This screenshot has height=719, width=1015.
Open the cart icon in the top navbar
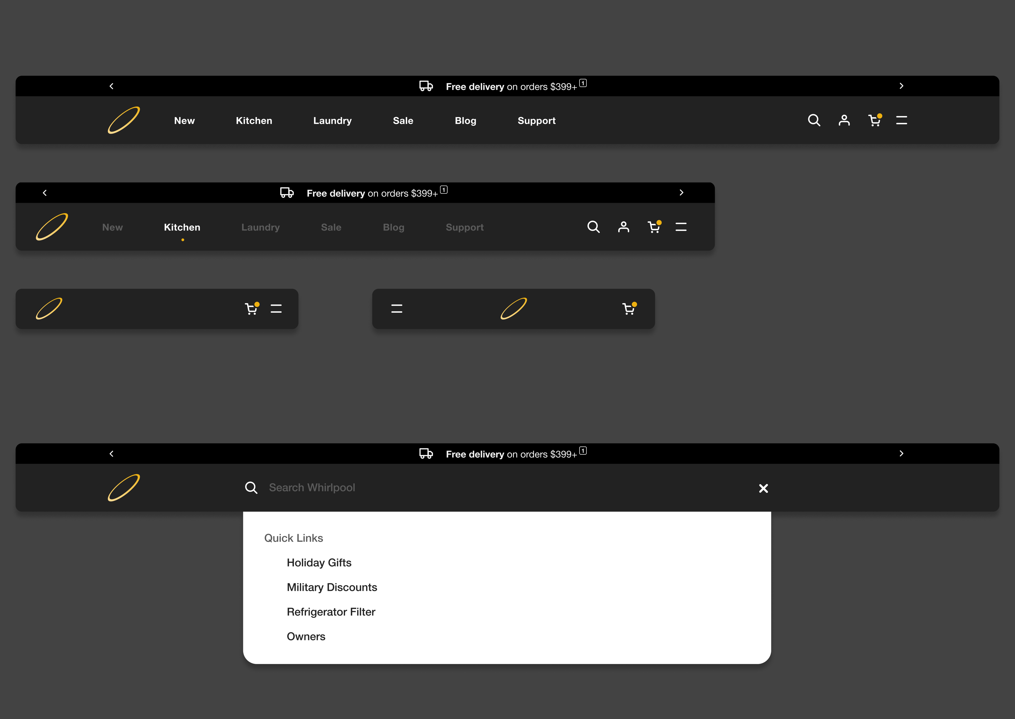(875, 120)
